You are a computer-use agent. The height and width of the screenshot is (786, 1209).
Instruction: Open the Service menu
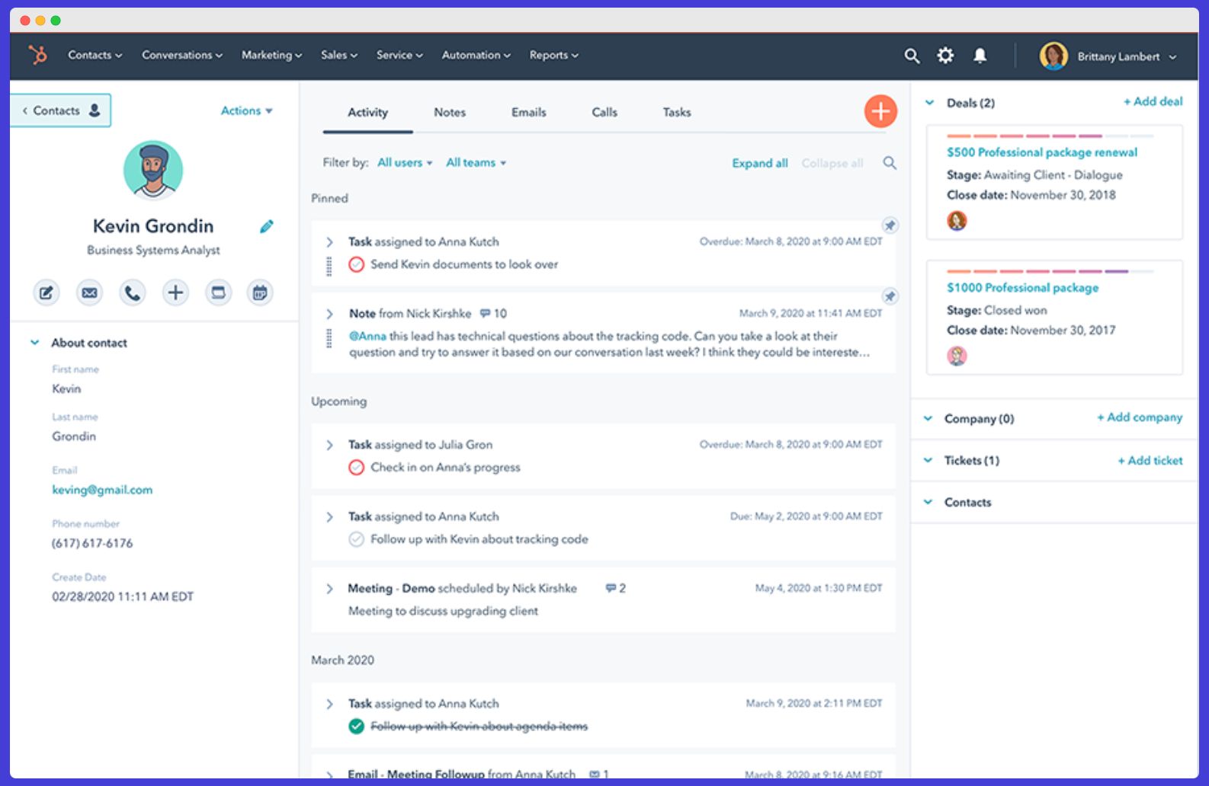pos(399,55)
